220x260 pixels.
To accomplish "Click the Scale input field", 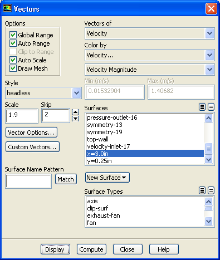I will click(x=22, y=116).
